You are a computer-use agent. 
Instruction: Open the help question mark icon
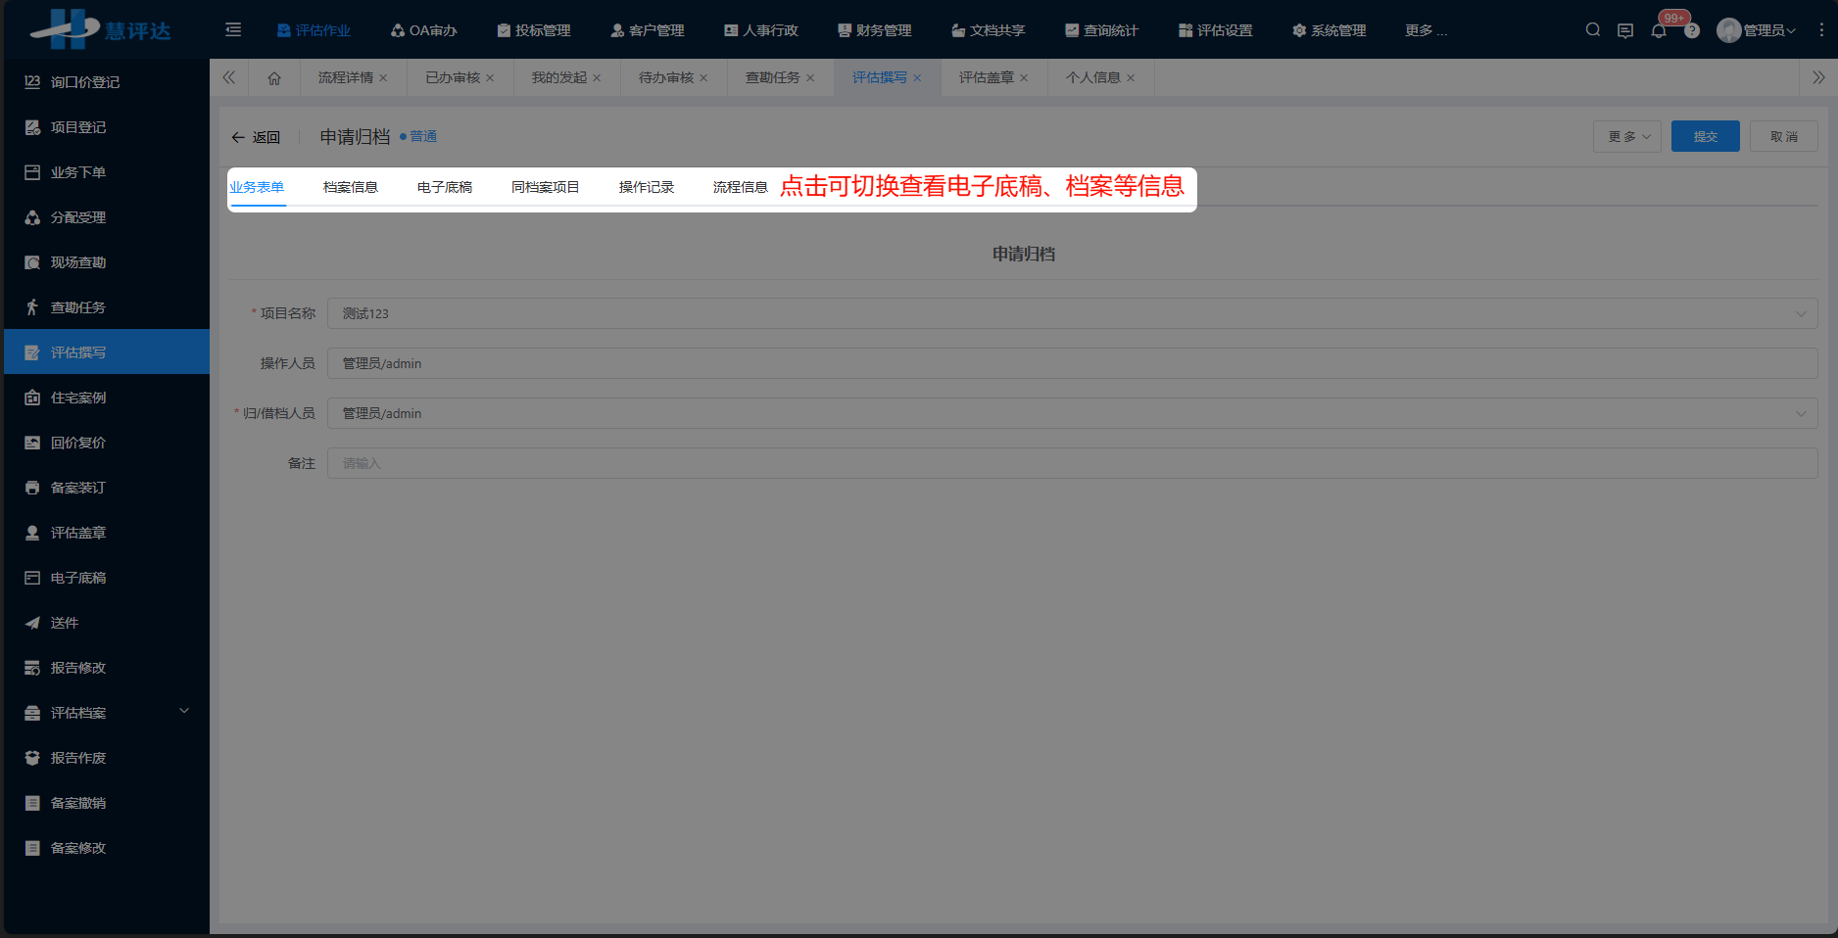click(1692, 30)
